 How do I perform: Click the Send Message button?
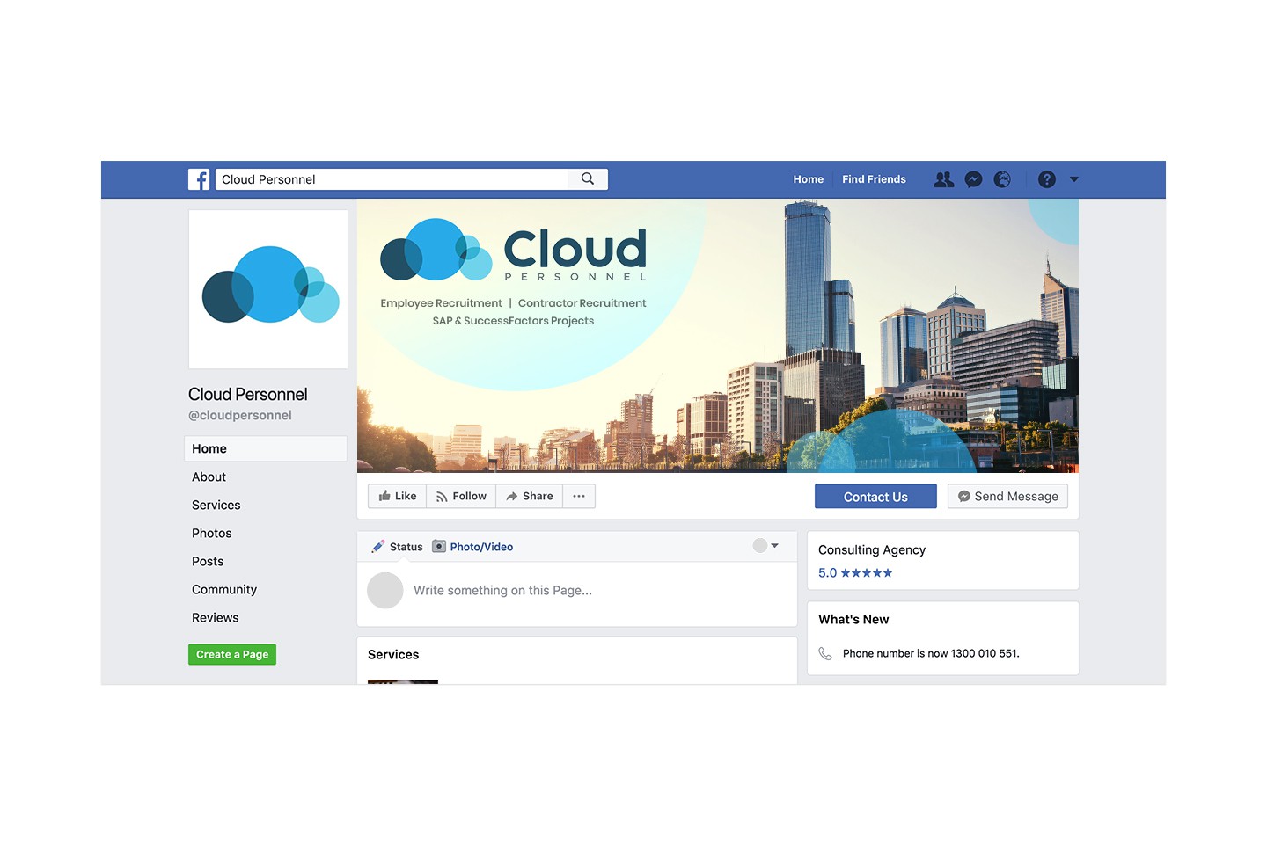pos(1007,497)
